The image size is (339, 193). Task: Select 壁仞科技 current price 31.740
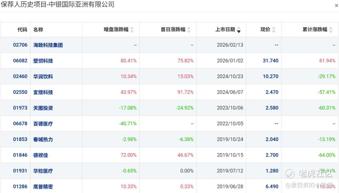click(271, 61)
